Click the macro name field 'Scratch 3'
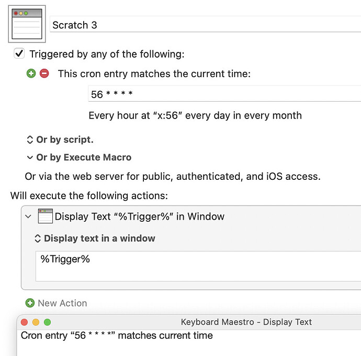The image size is (361, 356). coord(204,25)
